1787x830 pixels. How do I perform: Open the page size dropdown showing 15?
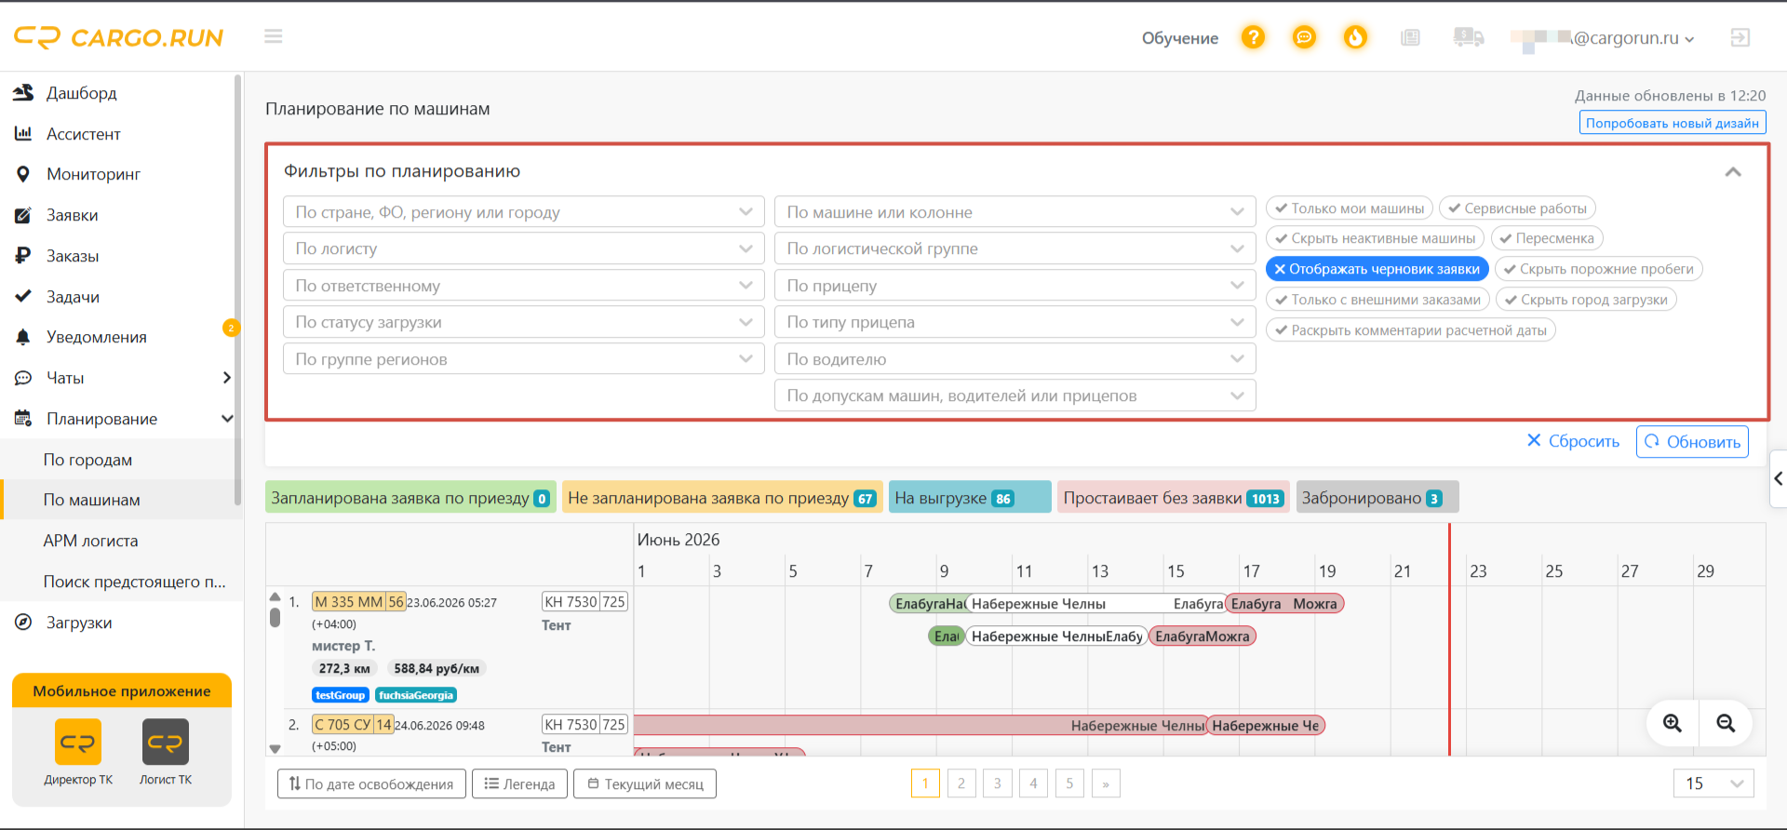point(1713,783)
